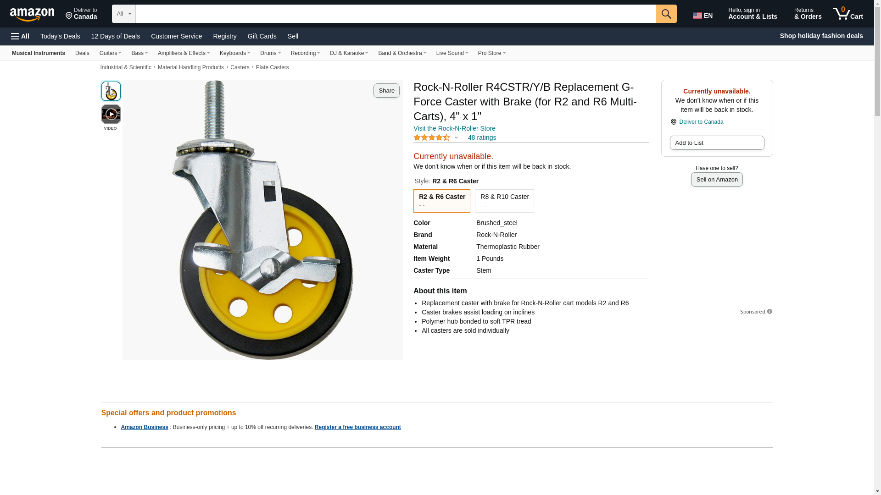Image resolution: width=881 pixels, height=495 pixels.
Task: Choose the R8 & R10 Caster style
Action: (504, 201)
